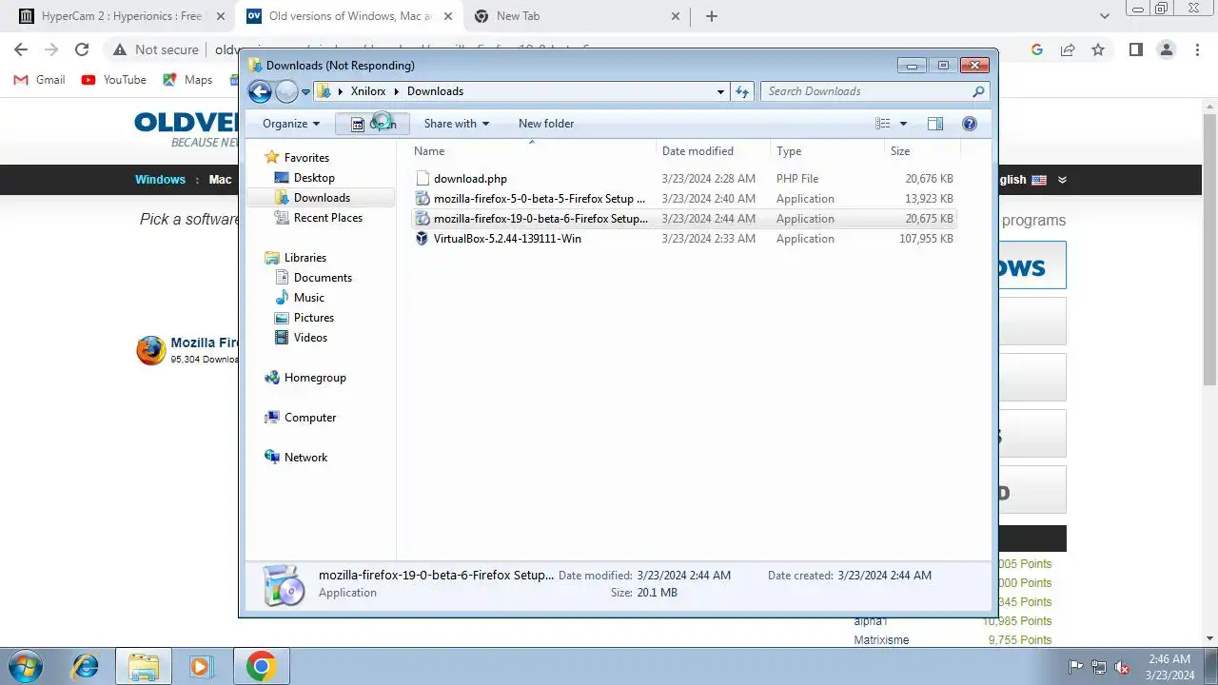Select the VirtualBox-5.2.44-139111-Win file
The width and height of the screenshot is (1218, 685).
[683, 239]
